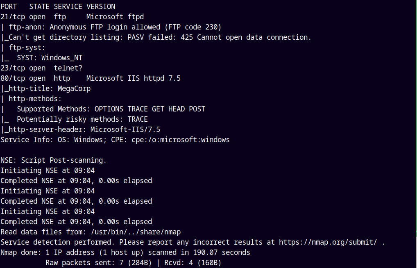Click the 'Nmap done' summary line
417x268 pixels.
point(125,252)
